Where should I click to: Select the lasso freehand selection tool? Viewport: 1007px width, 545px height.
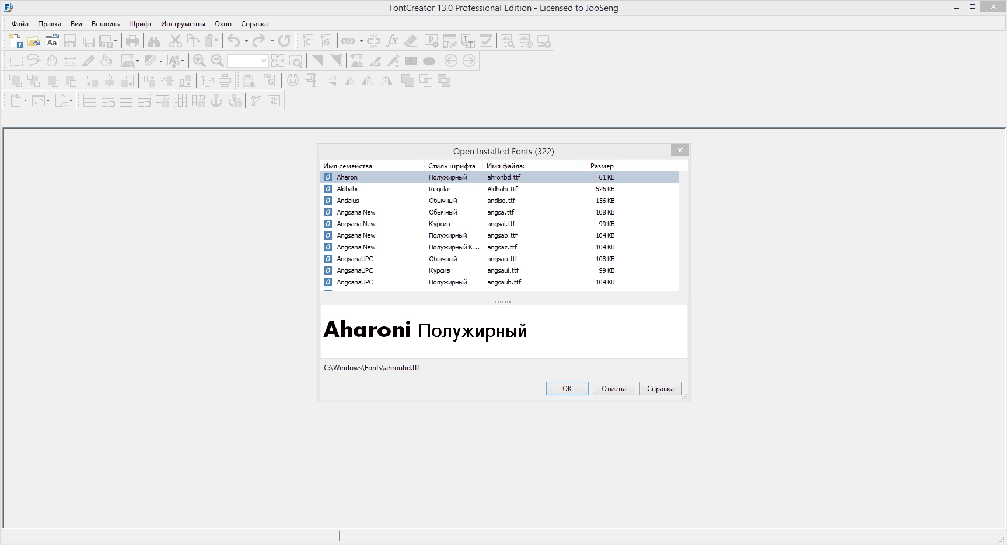(34, 61)
